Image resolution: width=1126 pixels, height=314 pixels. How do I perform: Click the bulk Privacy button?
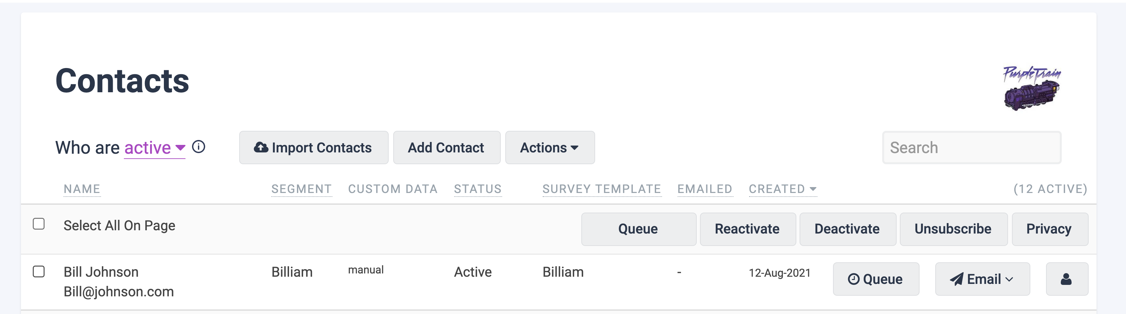point(1049,229)
